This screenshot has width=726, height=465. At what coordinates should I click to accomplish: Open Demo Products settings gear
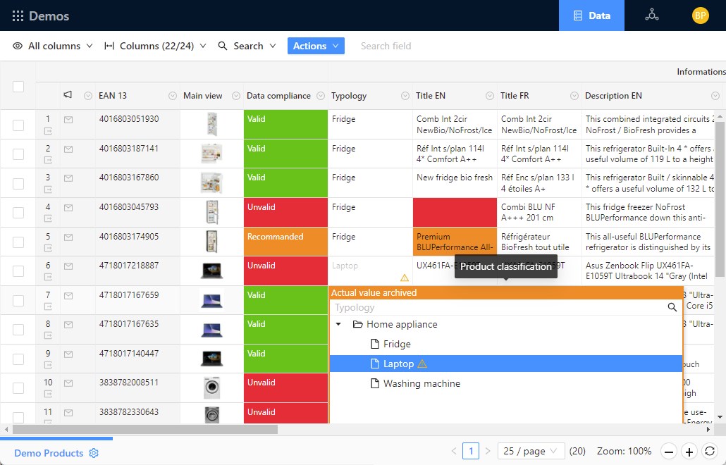[94, 453]
